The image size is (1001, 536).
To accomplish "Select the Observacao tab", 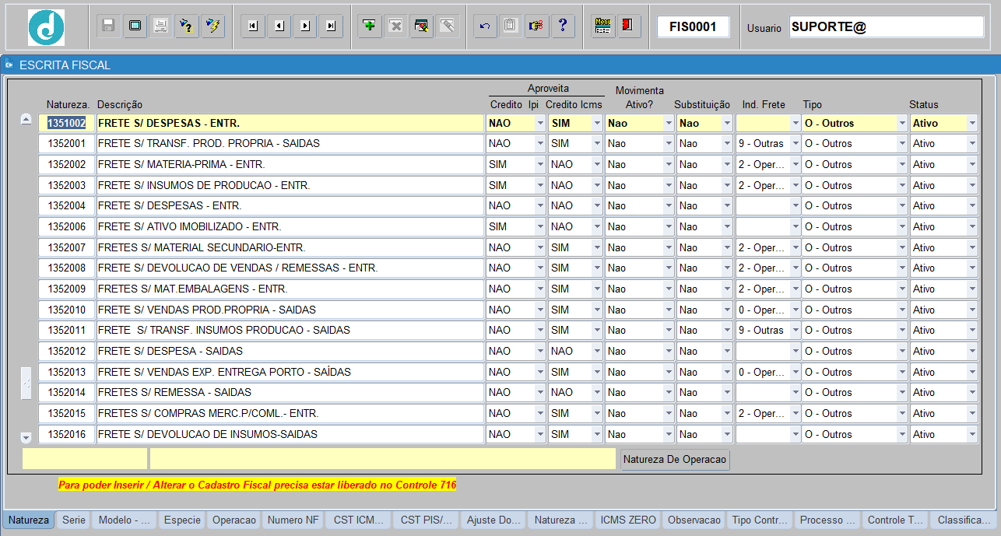I will click(x=694, y=520).
